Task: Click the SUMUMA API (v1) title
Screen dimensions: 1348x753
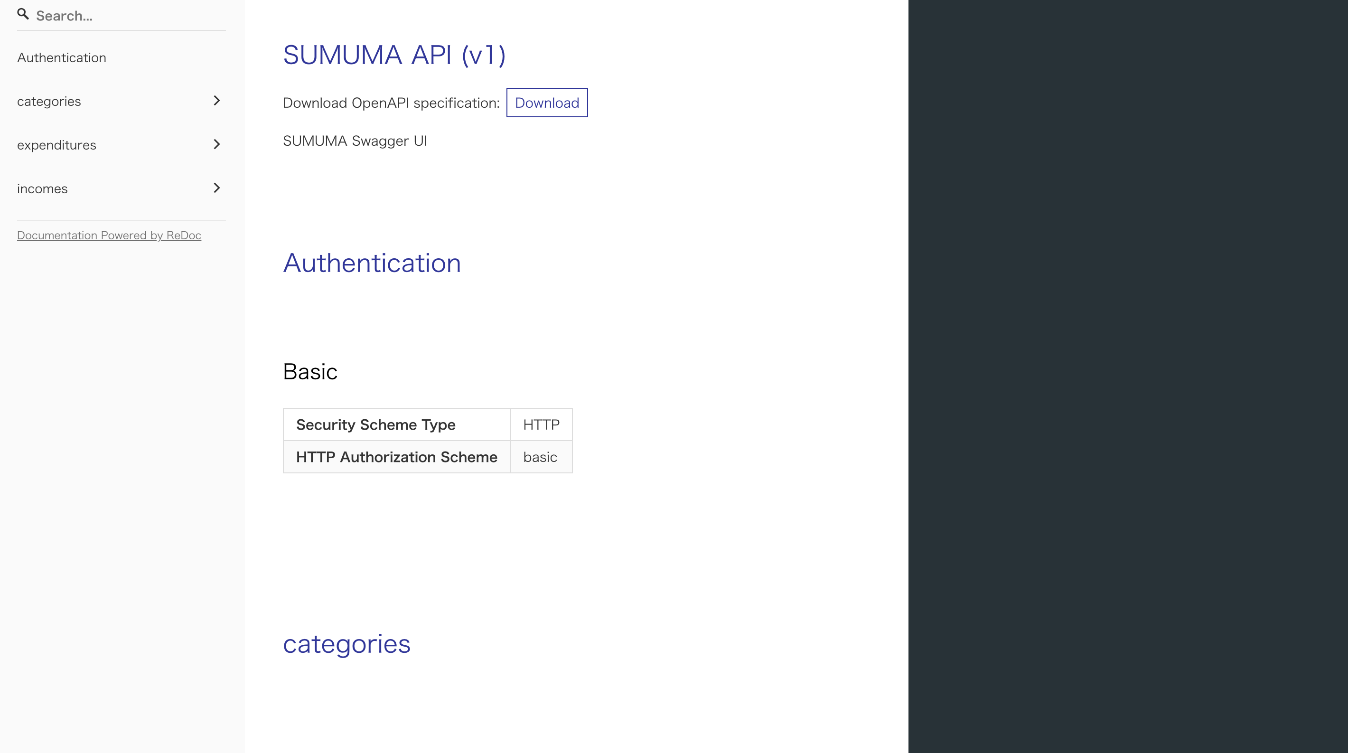Action: tap(394, 55)
